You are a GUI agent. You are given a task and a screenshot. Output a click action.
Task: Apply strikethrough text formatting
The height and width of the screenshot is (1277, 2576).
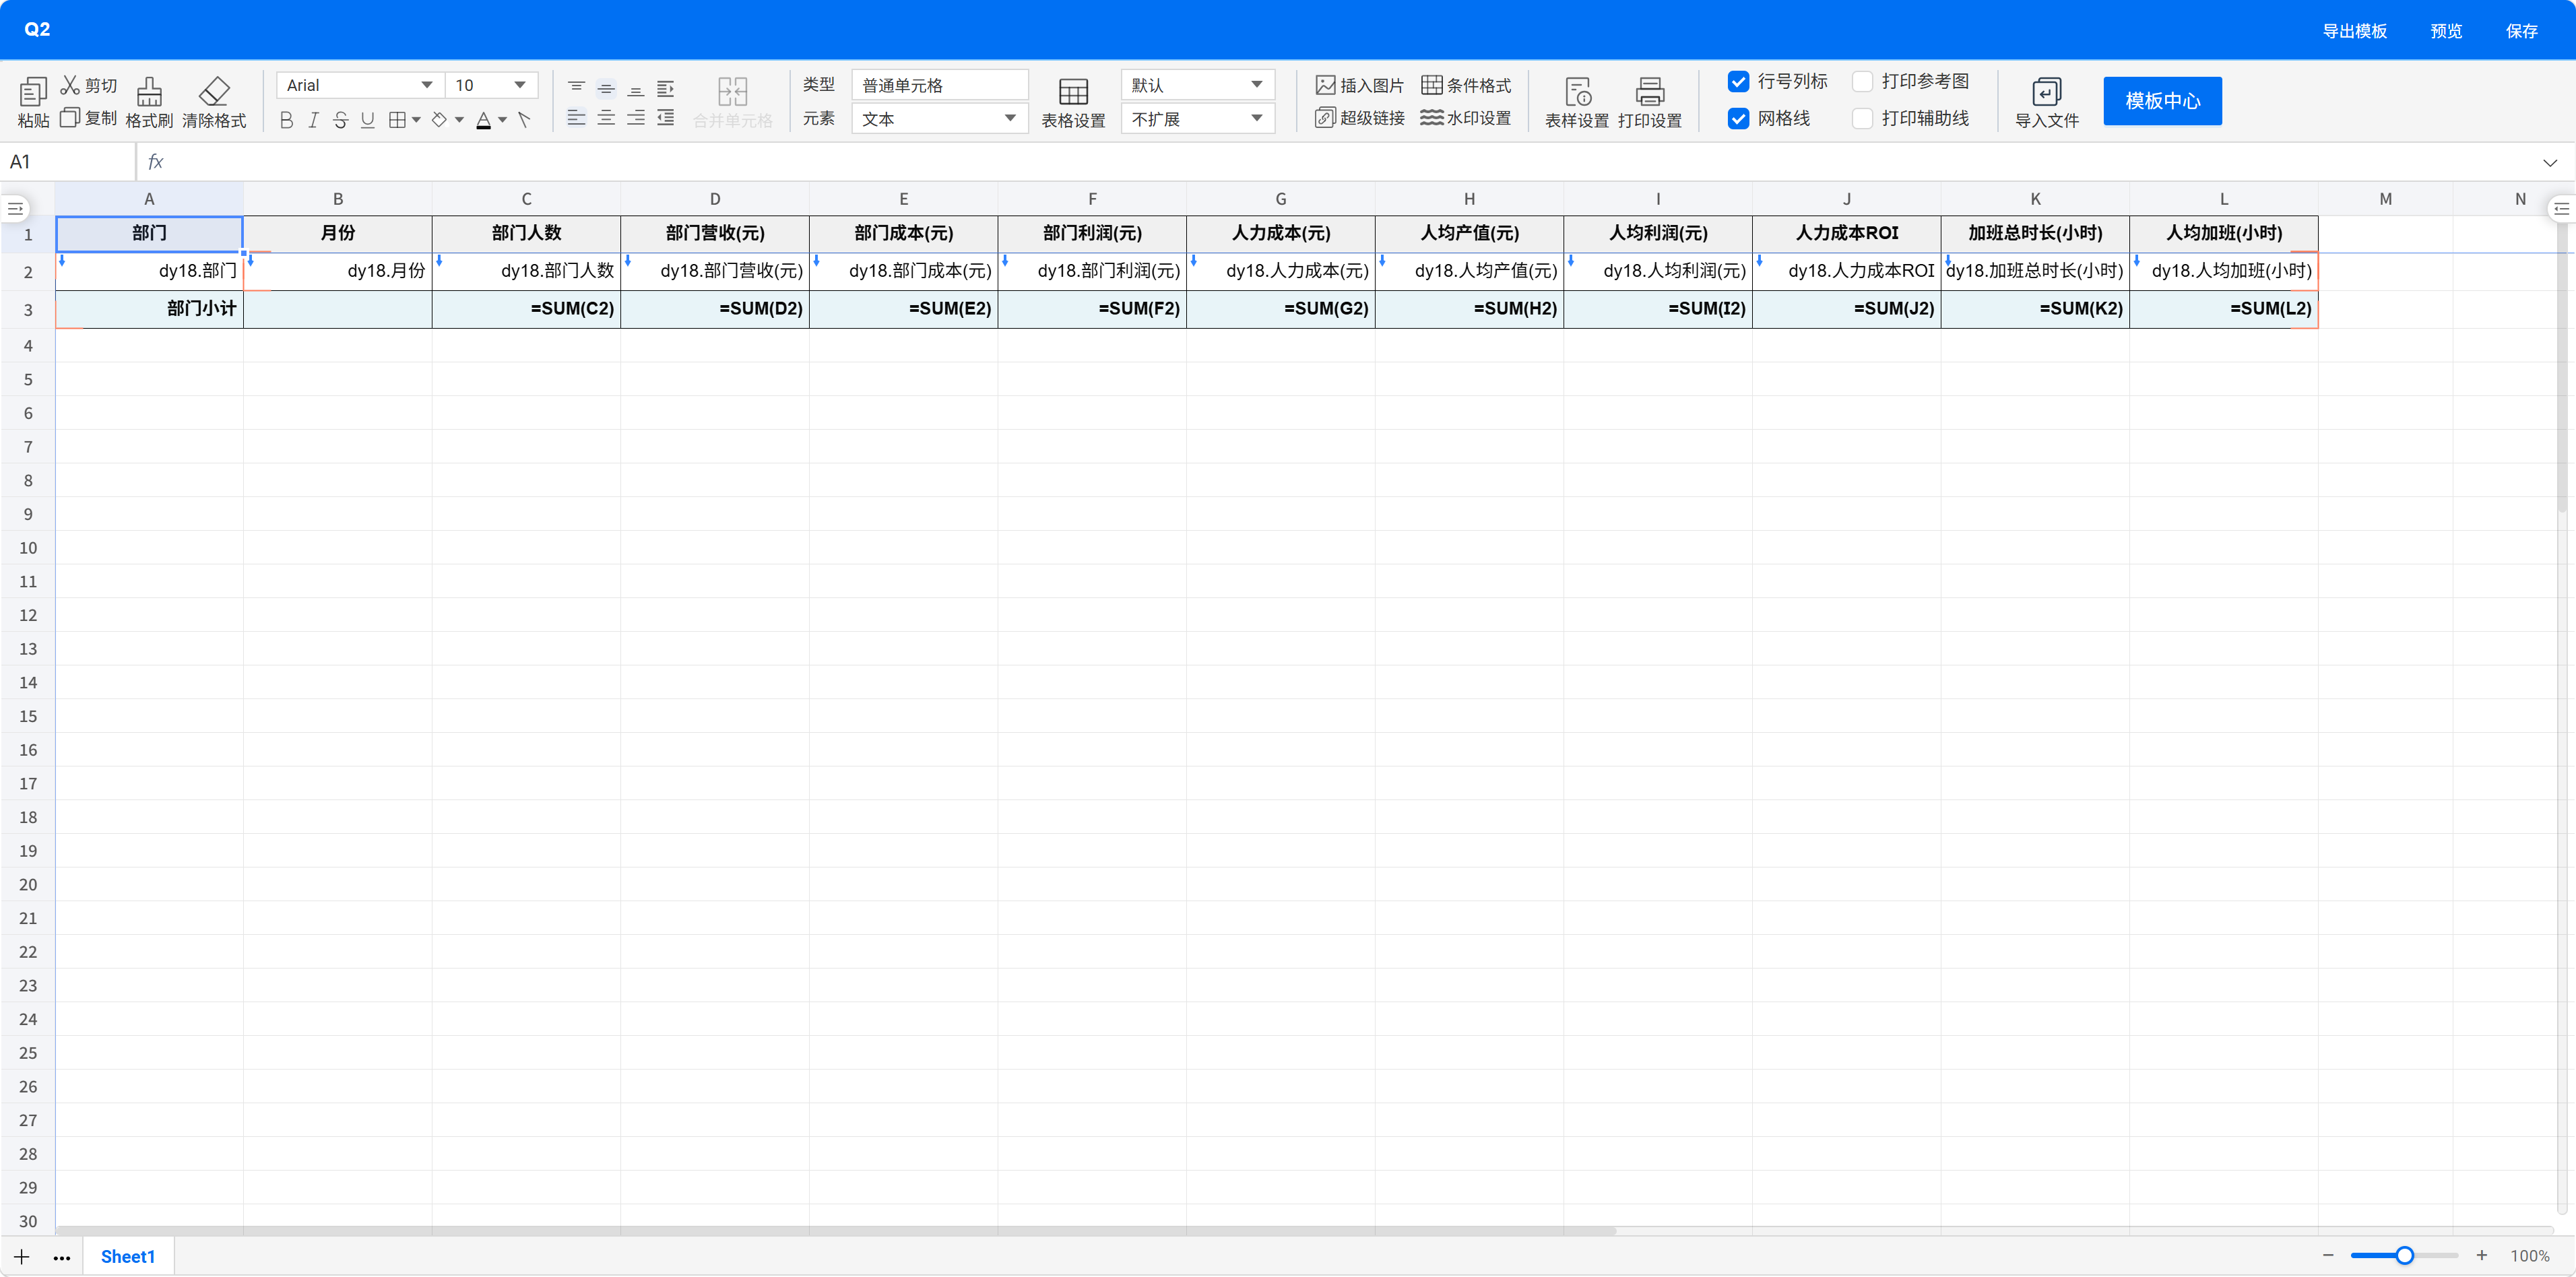[x=340, y=120]
